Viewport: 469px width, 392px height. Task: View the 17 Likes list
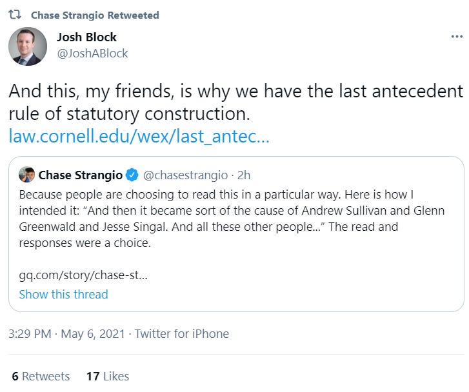click(107, 376)
